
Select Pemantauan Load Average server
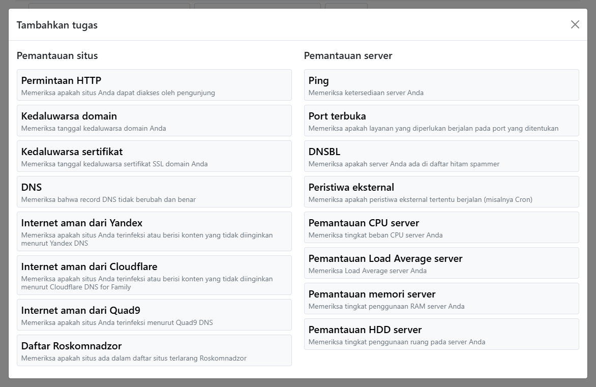tap(441, 263)
